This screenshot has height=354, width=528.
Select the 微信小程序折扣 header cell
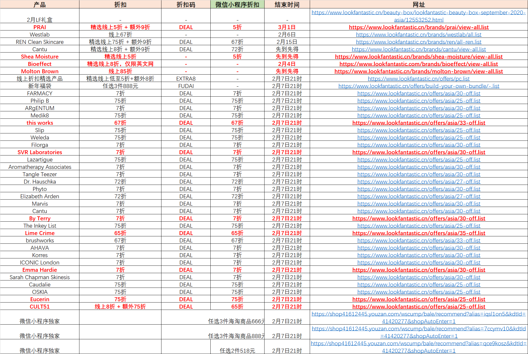(237, 4)
